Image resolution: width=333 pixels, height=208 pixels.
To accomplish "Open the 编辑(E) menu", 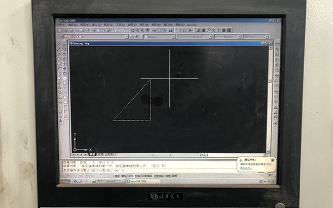I will click(73, 24).
